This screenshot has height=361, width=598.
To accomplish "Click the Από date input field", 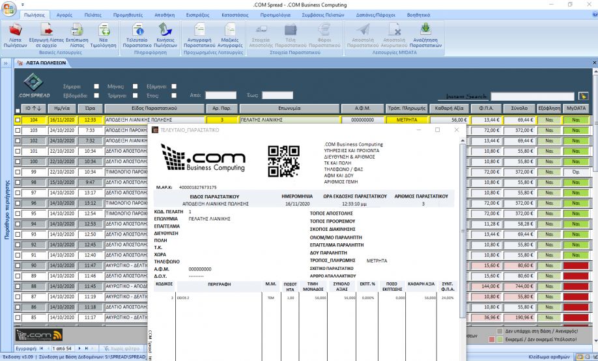I will pyautogui.click(x=221, y=95).
